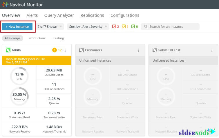Select the Testing group filter
The image size is (219, 138).
coord(58,38)
